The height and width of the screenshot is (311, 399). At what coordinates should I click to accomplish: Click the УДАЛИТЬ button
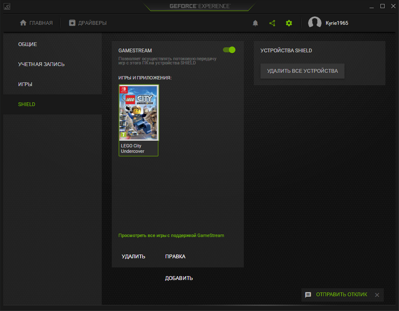(133, 257)
